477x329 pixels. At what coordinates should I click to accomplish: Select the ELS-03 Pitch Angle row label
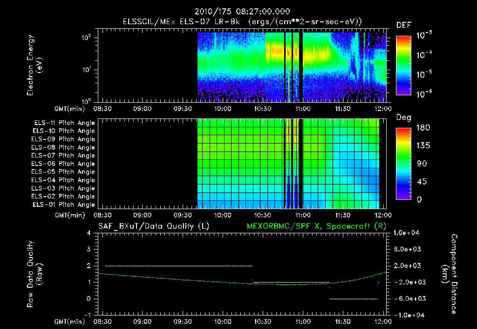pos(63,189)
